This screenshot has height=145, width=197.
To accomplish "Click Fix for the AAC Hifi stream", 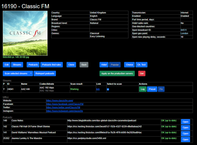I will [161, 89].
